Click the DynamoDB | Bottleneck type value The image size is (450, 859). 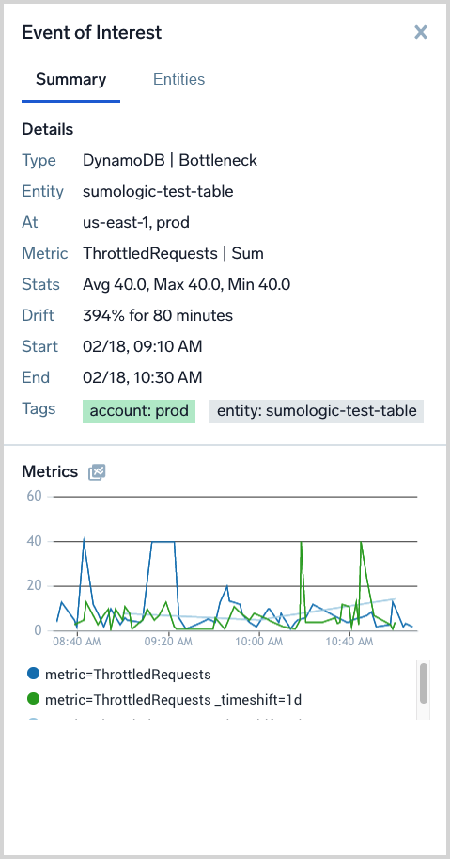tap(170, 161)
